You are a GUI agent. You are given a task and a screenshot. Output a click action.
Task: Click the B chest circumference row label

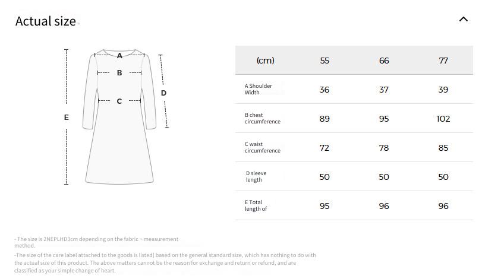pos(263,118)
